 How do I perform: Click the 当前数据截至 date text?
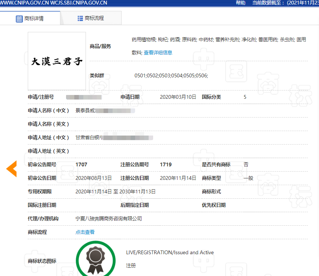285,3
